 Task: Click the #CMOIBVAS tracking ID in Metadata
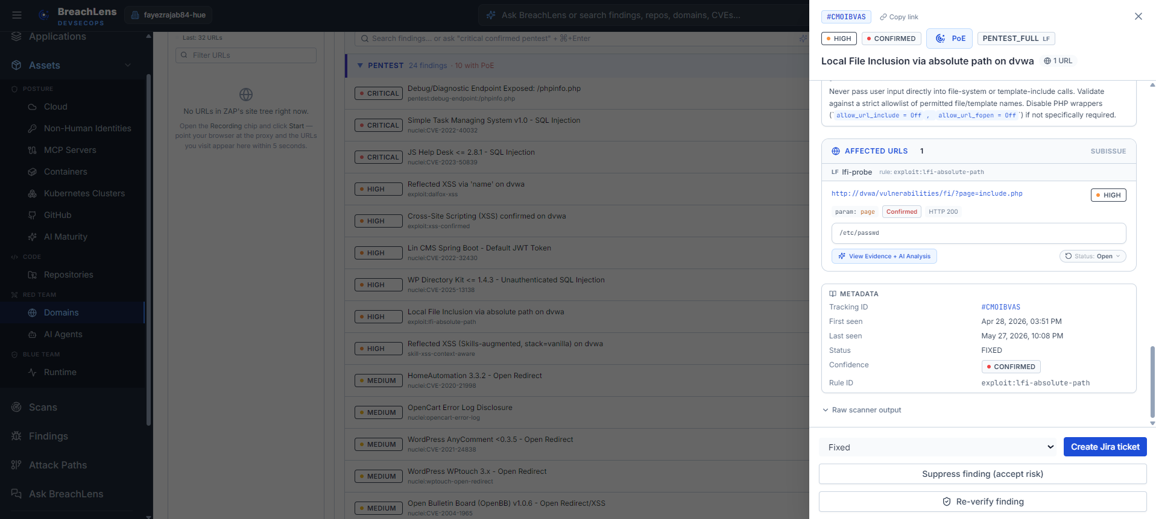point(1001,307)
